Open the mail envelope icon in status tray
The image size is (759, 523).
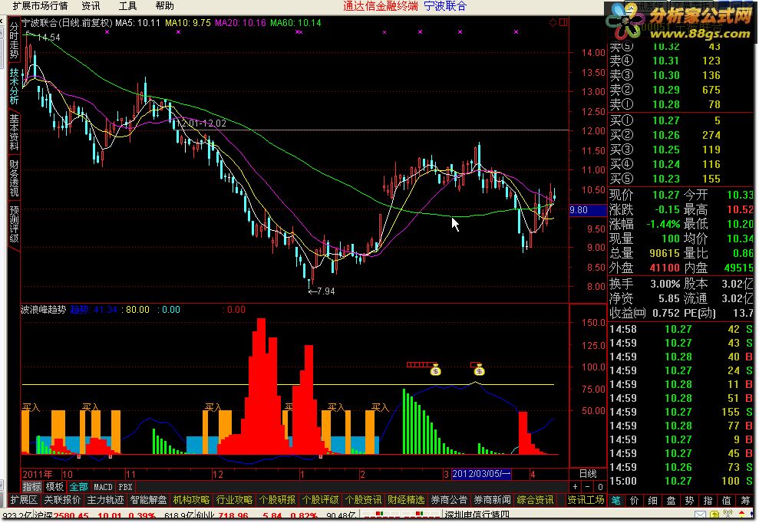pyautogui.click(x=700, y=515)
